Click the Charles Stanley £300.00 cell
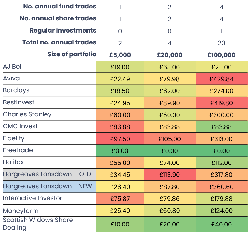249x233 pixels. click(221, 115)
